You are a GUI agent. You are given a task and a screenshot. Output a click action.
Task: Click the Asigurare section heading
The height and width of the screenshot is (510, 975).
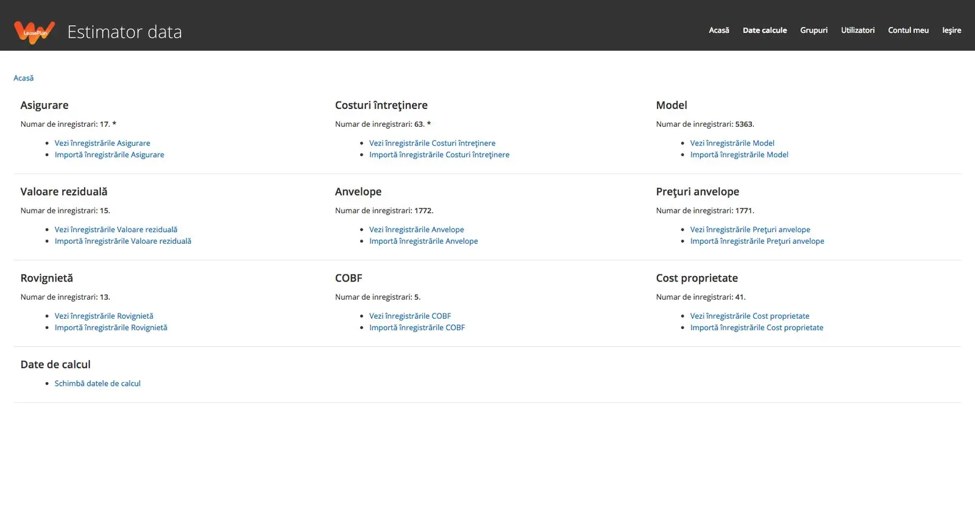coord(44,105)
